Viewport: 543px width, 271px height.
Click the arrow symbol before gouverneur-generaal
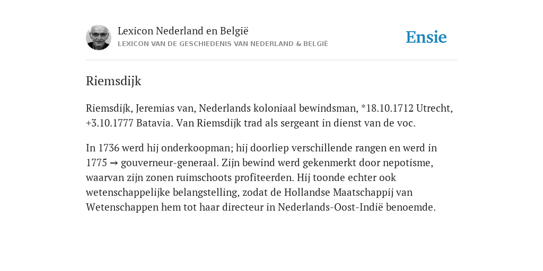pyautogui.click(x=113, y=163)
